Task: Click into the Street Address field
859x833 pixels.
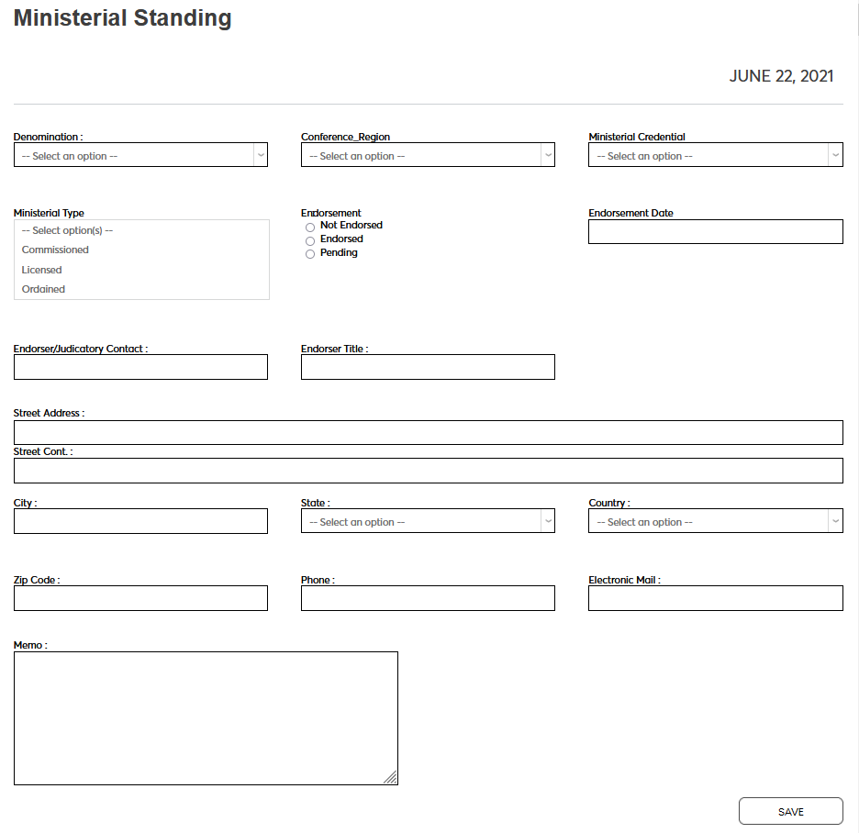Action: [428, 432]
